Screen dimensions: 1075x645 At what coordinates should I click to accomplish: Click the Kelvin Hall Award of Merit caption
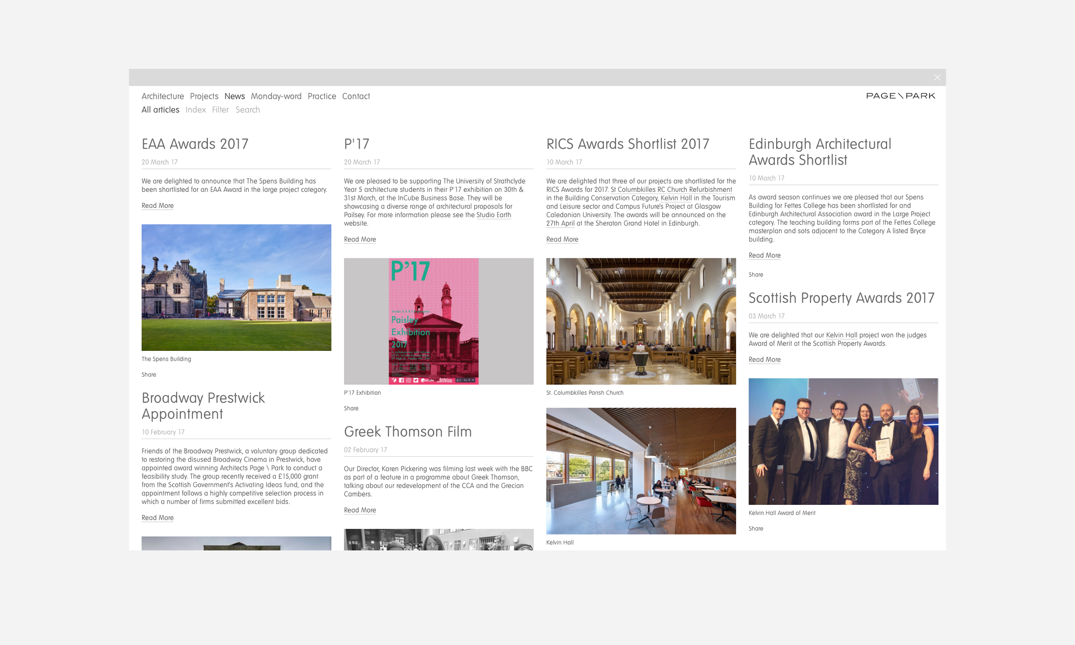(x=782, y=513)
